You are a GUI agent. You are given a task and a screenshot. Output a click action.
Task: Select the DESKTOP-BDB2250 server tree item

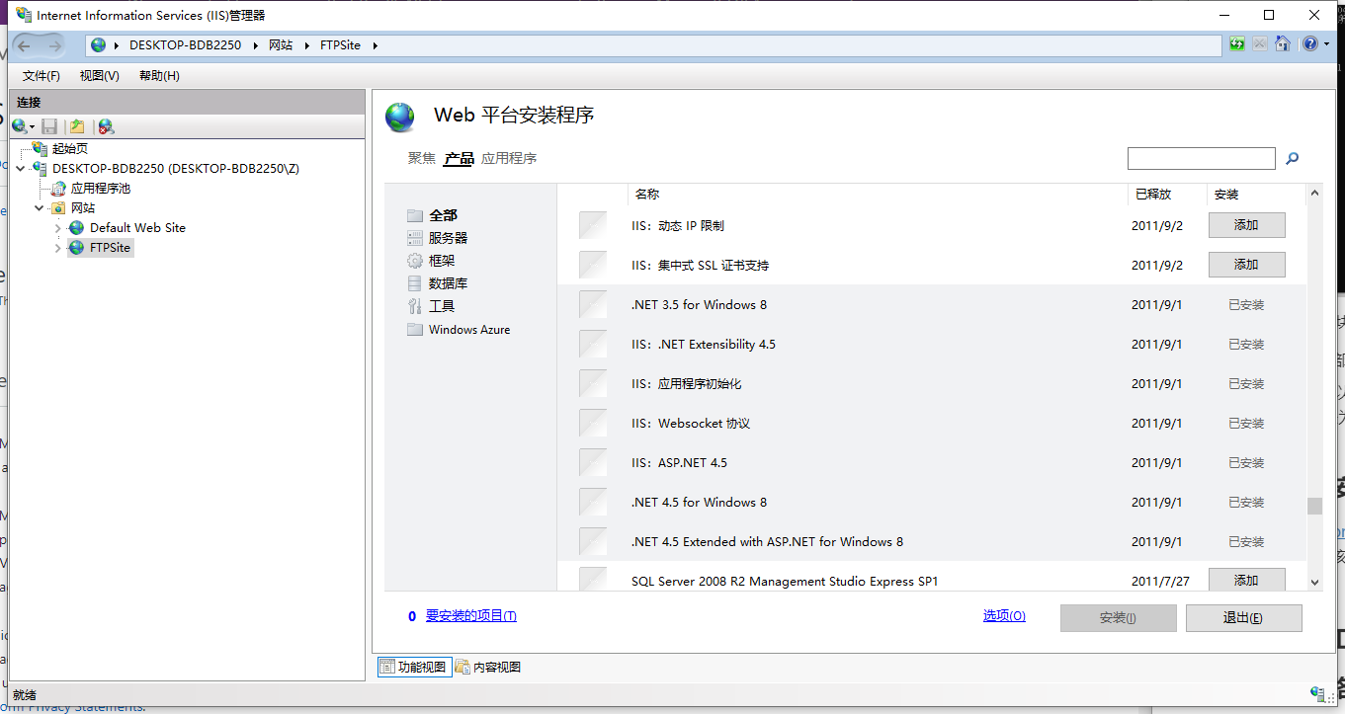pyautogui.click(x=176, y=169)
